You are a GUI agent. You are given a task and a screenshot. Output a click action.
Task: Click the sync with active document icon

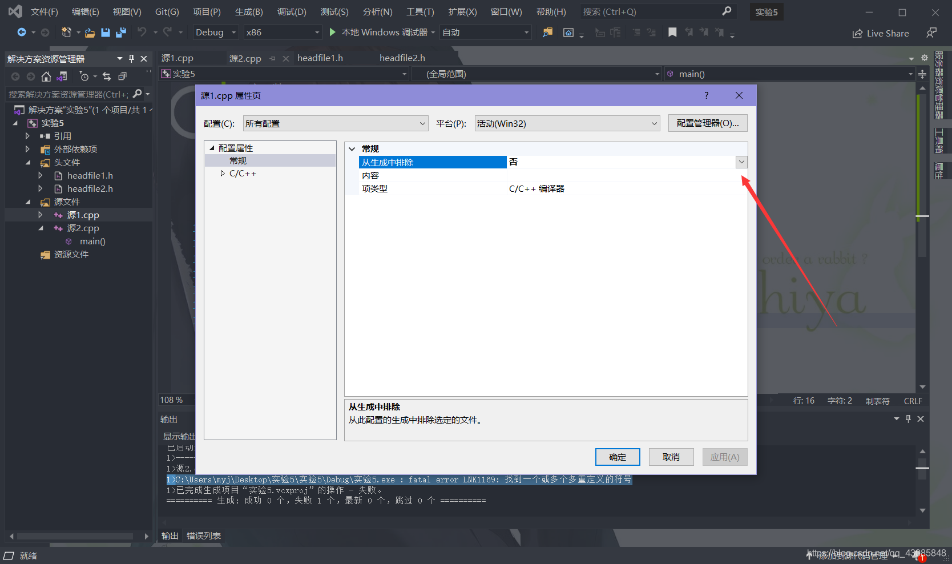coord(107,76)
